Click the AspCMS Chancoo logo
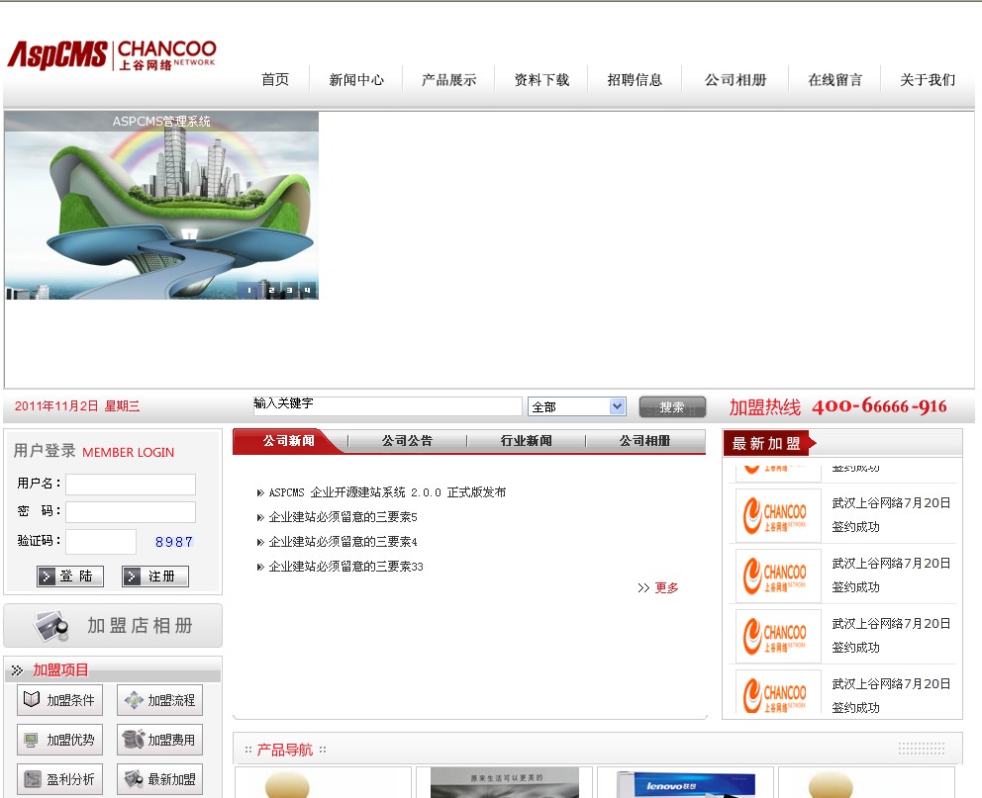This screenshot has height=798, width=982. tap(112, 55)
